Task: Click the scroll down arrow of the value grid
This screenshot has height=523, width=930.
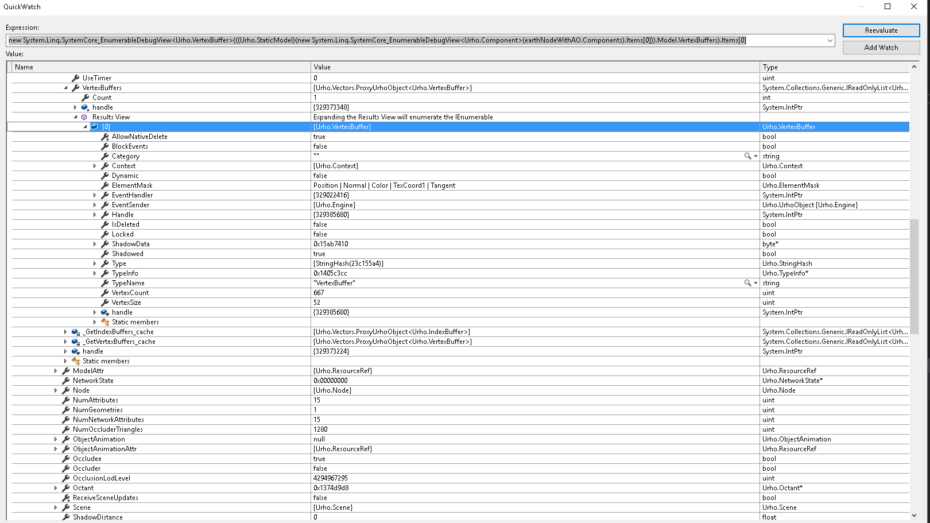Action: click(x=914, y=516)
